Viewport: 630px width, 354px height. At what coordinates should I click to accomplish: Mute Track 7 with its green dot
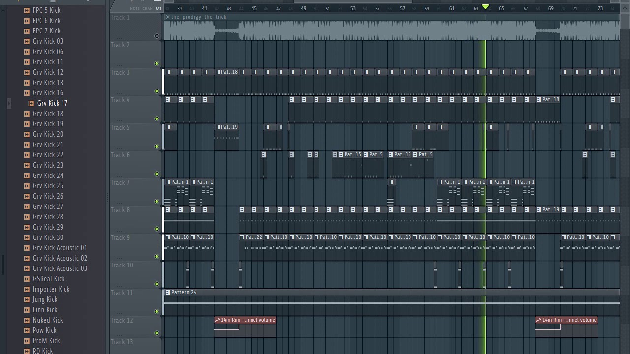click(157, 201)
